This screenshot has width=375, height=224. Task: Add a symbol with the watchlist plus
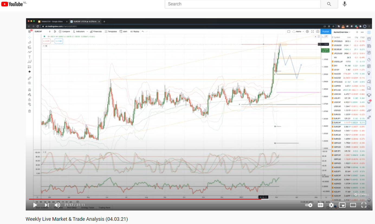(x=357, y=32)
